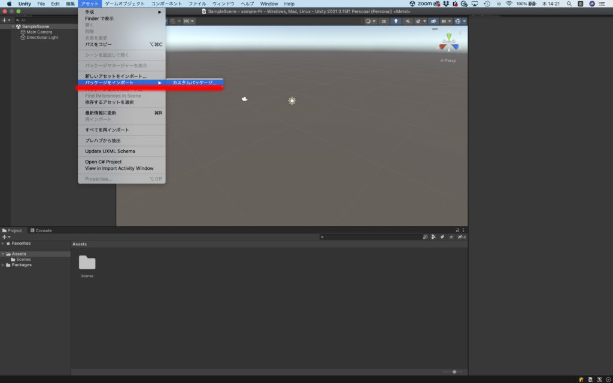The height and width of the screenshot is (383, 613).
Task: Click the Dropbox icon in menu bar
Action: [x=445, y=4]
